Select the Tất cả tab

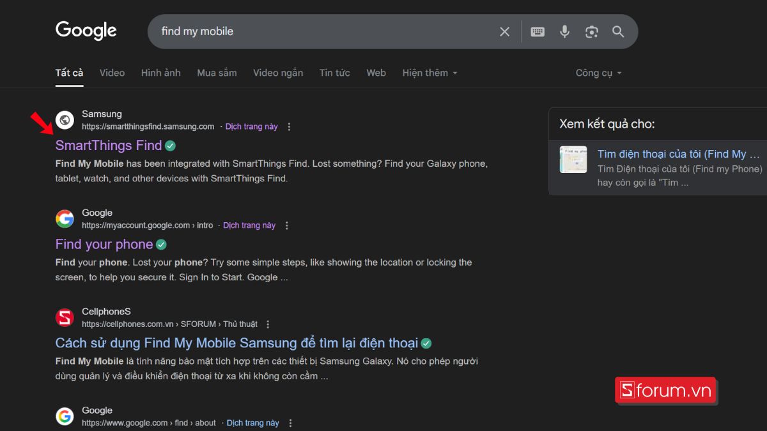[x=69, y=73]
